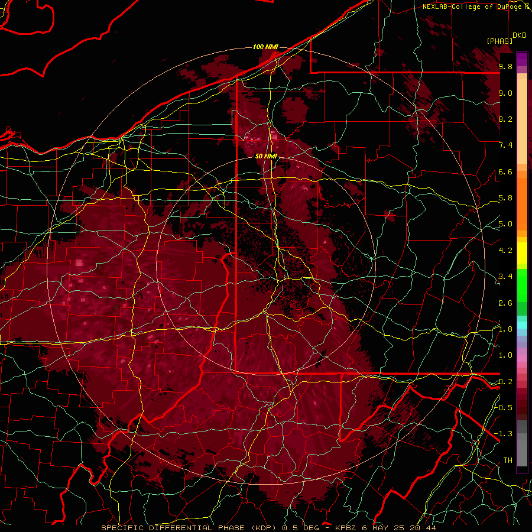Click the 8.2 legend value

click(505, 119)
